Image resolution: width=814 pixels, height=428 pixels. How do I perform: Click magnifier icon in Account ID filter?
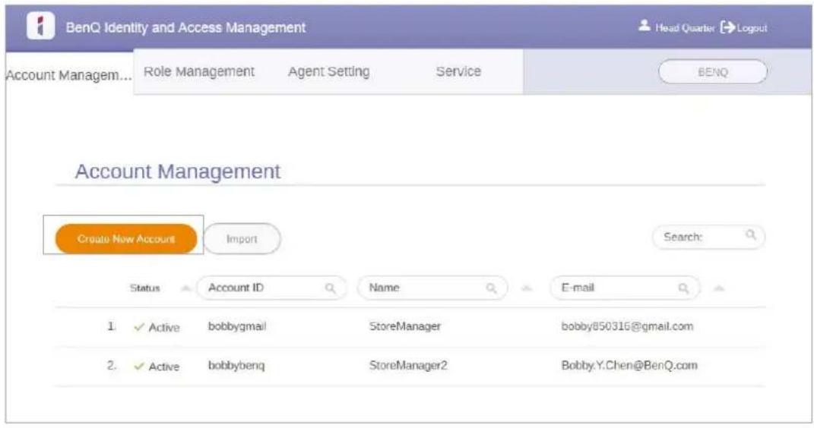point(330,288)
